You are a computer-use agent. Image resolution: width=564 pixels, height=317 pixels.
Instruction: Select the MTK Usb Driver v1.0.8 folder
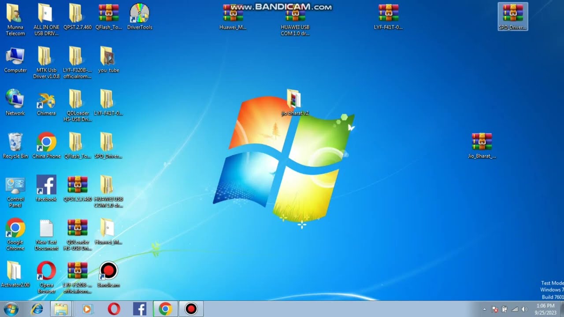(x=46, y=63)
